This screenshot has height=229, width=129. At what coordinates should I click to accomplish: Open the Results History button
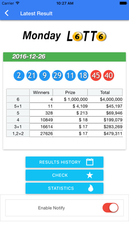coord(64,162)
